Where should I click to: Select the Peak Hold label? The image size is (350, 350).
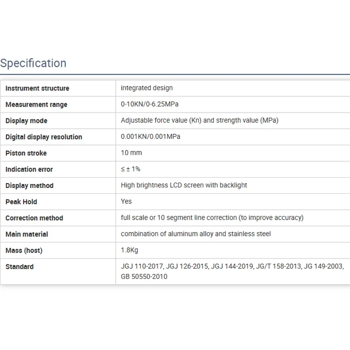click(x=21, y=201)
